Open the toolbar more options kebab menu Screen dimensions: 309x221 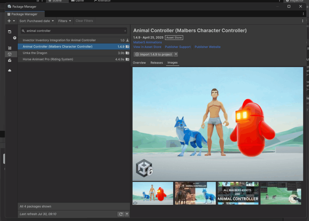tap(303, 21)
